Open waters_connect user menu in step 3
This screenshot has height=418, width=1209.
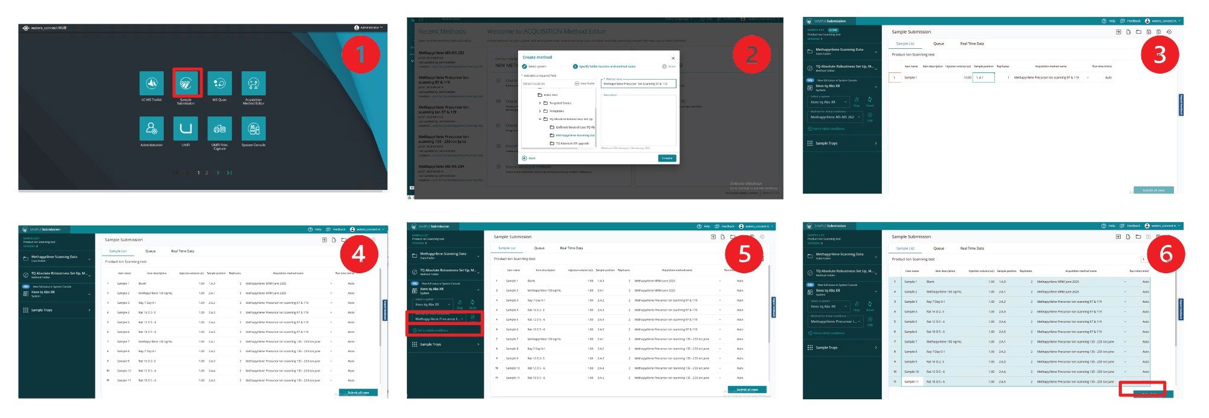coord(1162,21)
